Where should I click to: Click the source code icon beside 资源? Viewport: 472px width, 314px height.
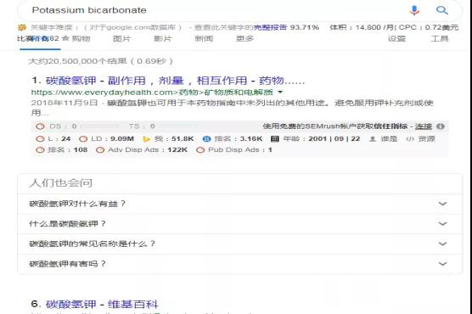[x=410, y=139]
